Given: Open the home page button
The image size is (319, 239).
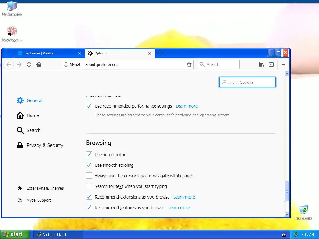Looking at the screenshot, I should coord(39,65).
